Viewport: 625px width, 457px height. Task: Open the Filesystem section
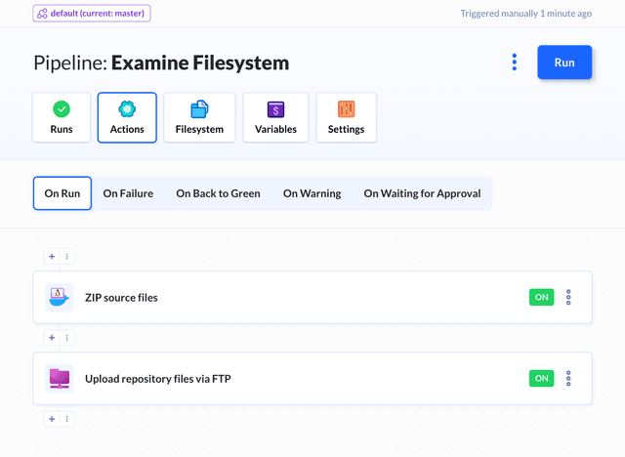199,117
